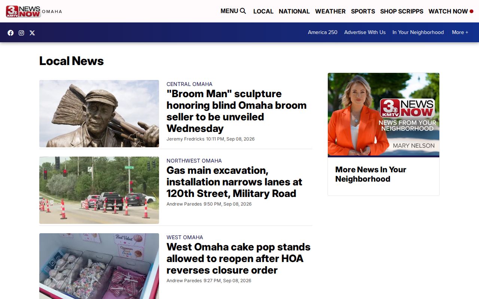Open the Advertise With Us link
This screenshot has width=479, height=299.
click(x=365, y=32)
